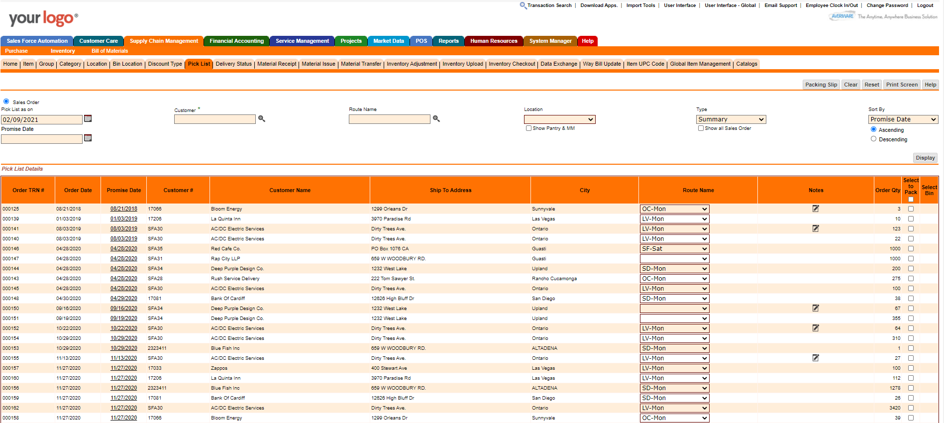Viewport: 944px width, 423px height.
Task: Open the Catalogs menu item
Action: 746,64
